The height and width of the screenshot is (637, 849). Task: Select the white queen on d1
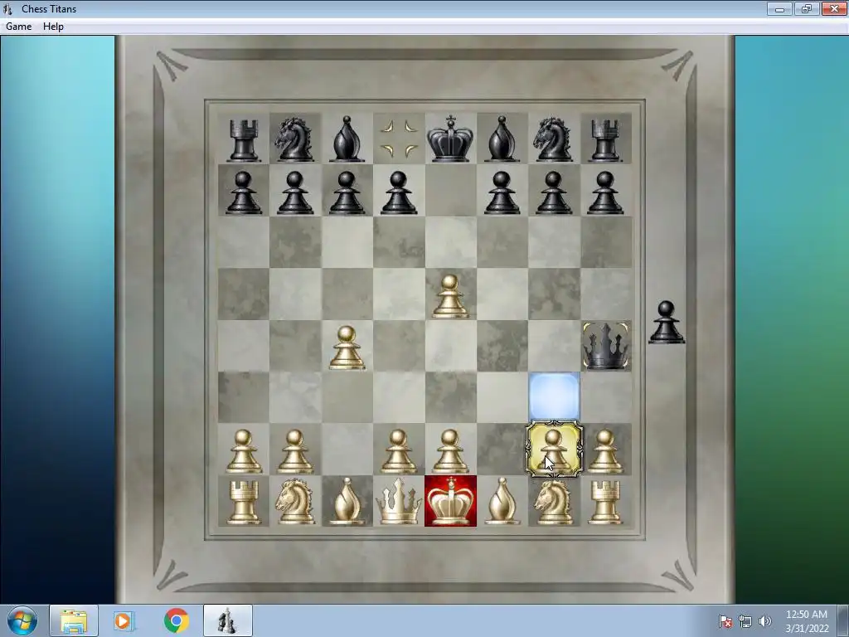pos(399,502)
